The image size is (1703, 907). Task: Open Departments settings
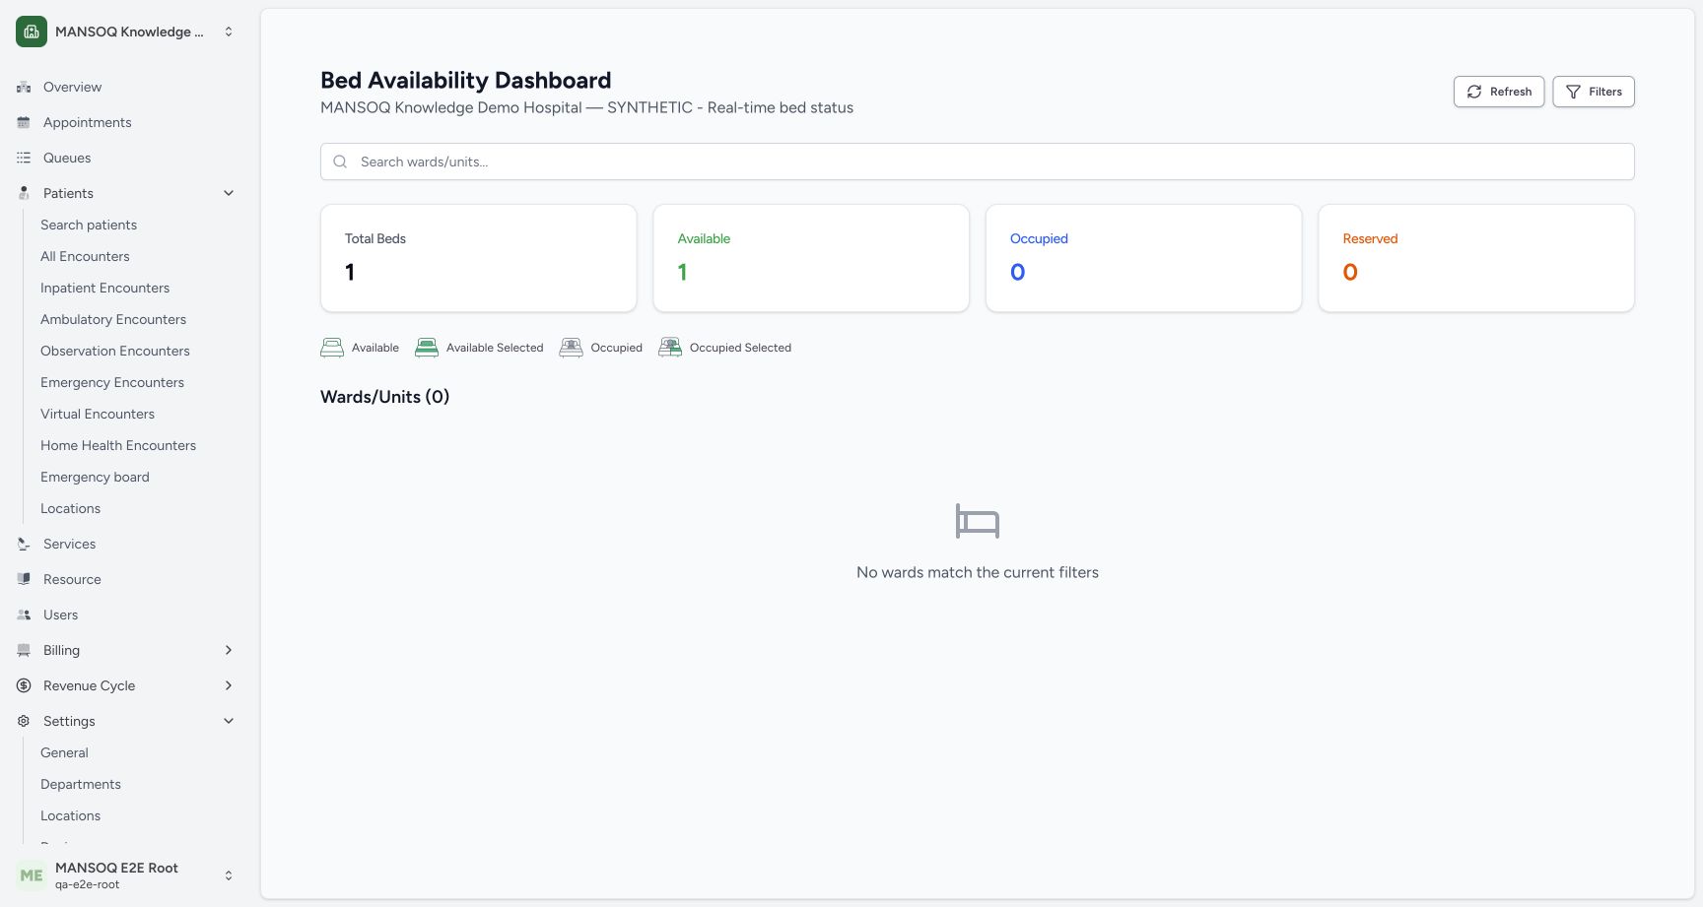[x=81, y=784]
